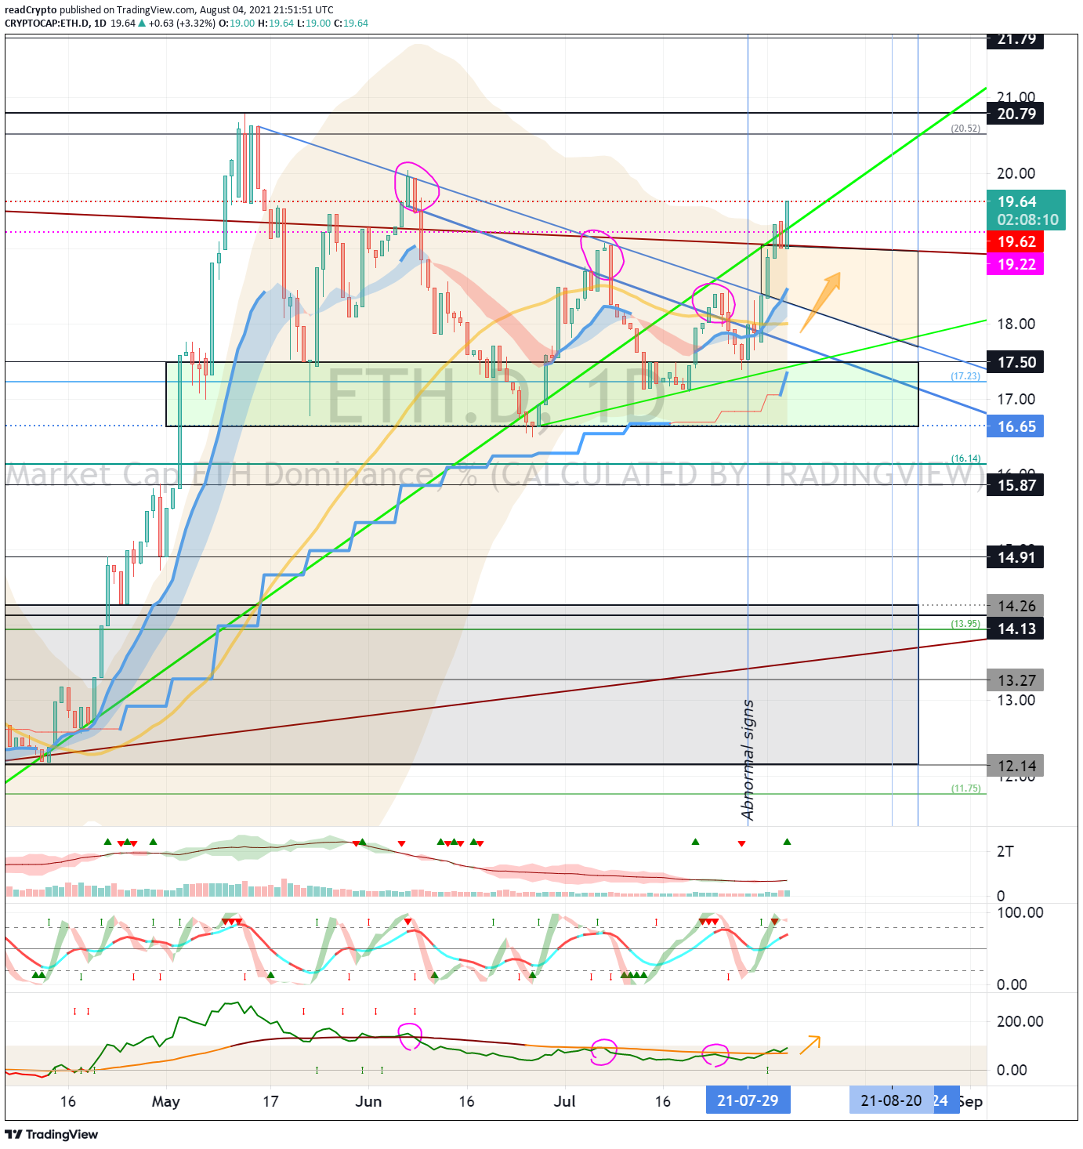
Task: Click the (16.14) level annotation
Action: (x=965, y=459)
